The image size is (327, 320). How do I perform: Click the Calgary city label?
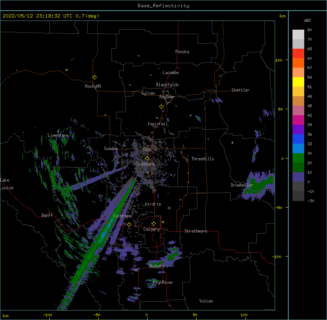point(152,229)
